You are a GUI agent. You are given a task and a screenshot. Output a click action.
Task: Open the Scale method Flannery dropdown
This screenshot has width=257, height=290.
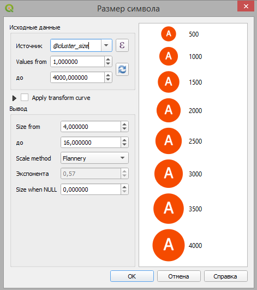[x=94, y=158]
